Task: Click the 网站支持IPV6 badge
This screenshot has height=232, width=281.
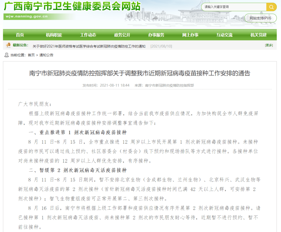Action: [x=260, y=18]
